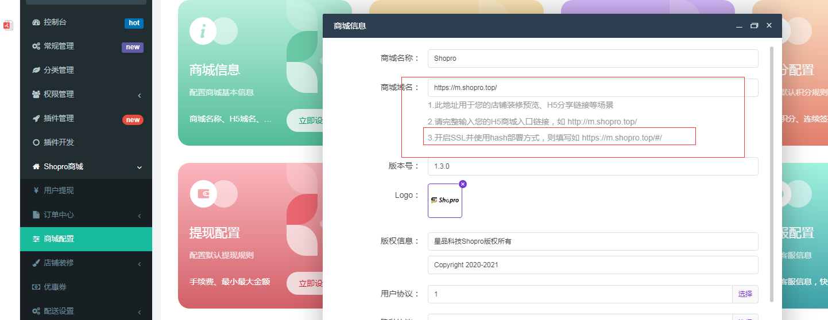Image resolution: width=828 pixels, height=320 pixels.
Task: Click the 商城配置 sliders icon
Action: (x=36, y=239)
